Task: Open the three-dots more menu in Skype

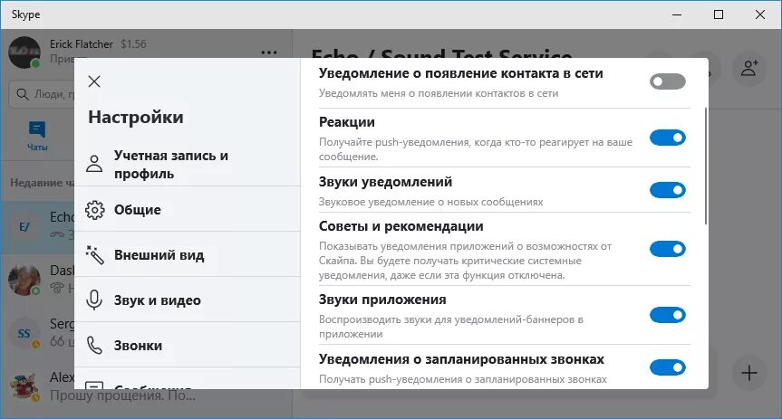Action: (269, 52)
